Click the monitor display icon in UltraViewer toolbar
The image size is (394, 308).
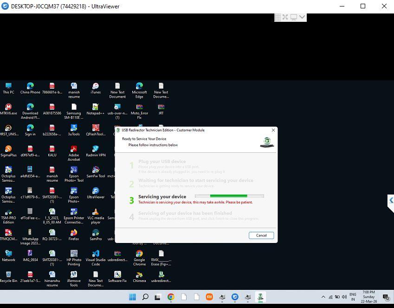(294, 17)
